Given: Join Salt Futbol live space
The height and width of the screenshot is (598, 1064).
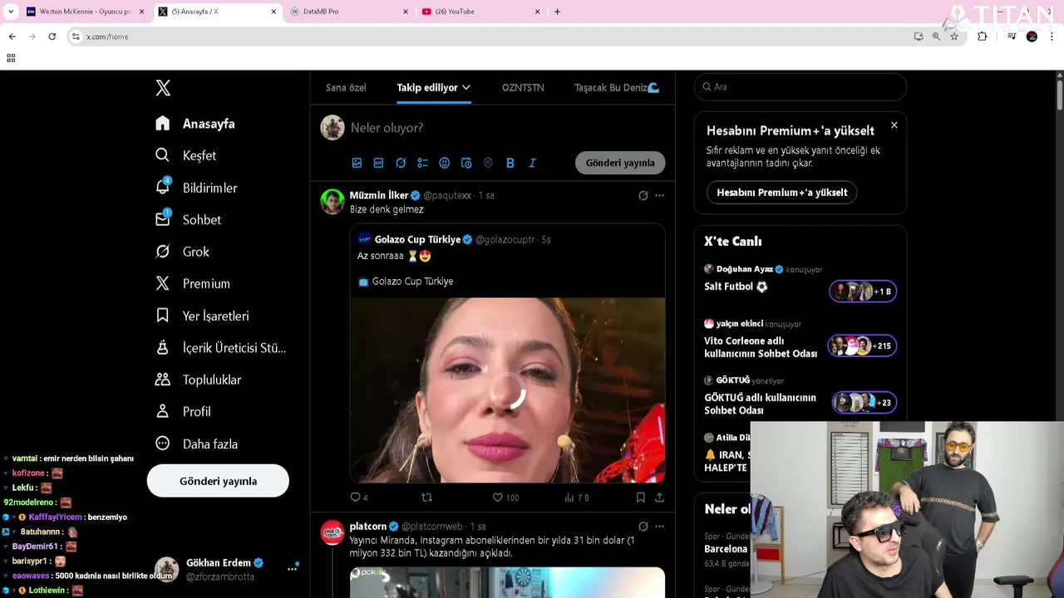Looking at the screenshot, I should point(863,292).
